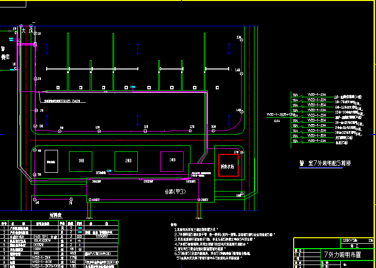Select legend symbol in material table row 5
Screen dimensions: 376x268
(x=80, y=245)
